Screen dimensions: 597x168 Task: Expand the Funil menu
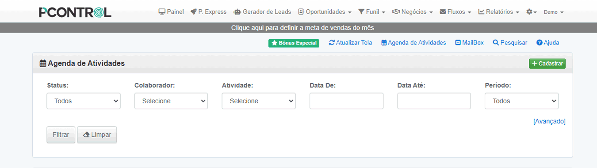pos(372,12)
